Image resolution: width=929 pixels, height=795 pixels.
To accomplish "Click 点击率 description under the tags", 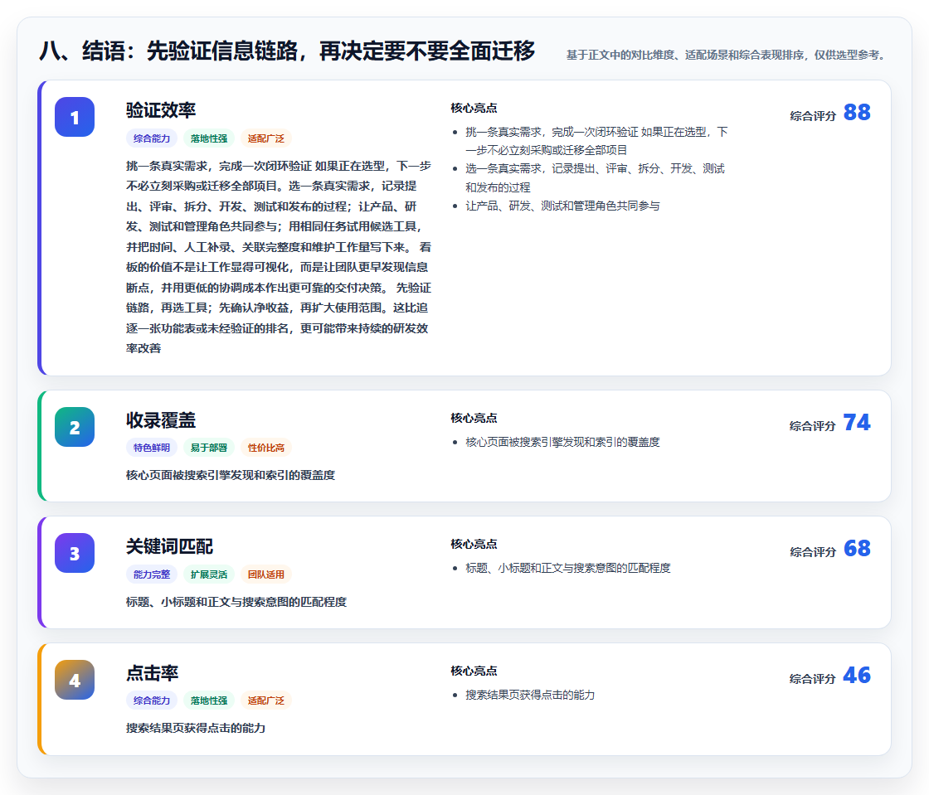I will point(196,728).
